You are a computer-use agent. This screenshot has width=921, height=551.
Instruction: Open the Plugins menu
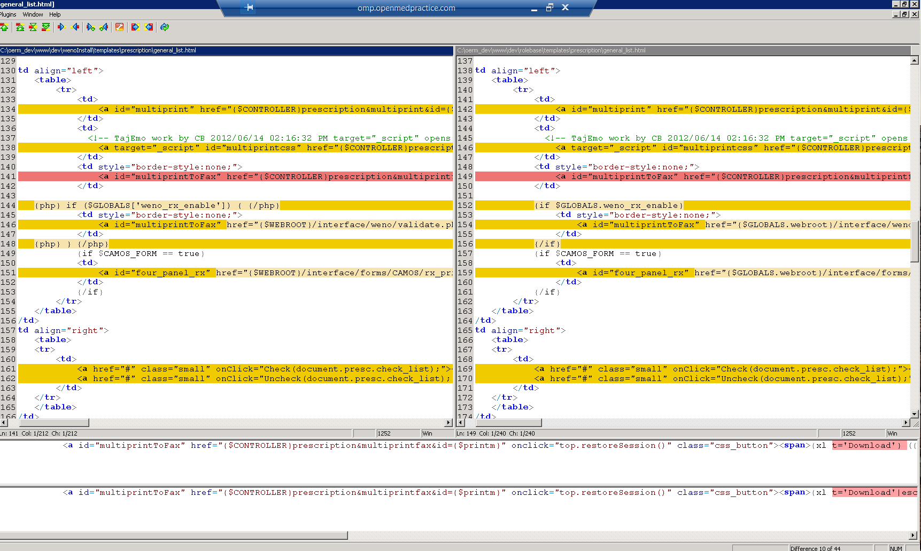pos(8,14)
